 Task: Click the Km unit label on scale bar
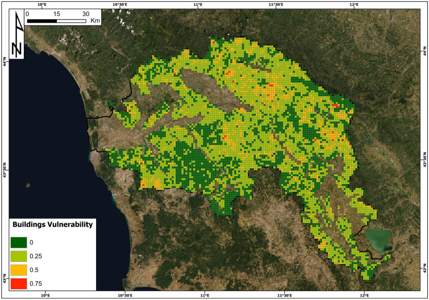pos(95,20)
